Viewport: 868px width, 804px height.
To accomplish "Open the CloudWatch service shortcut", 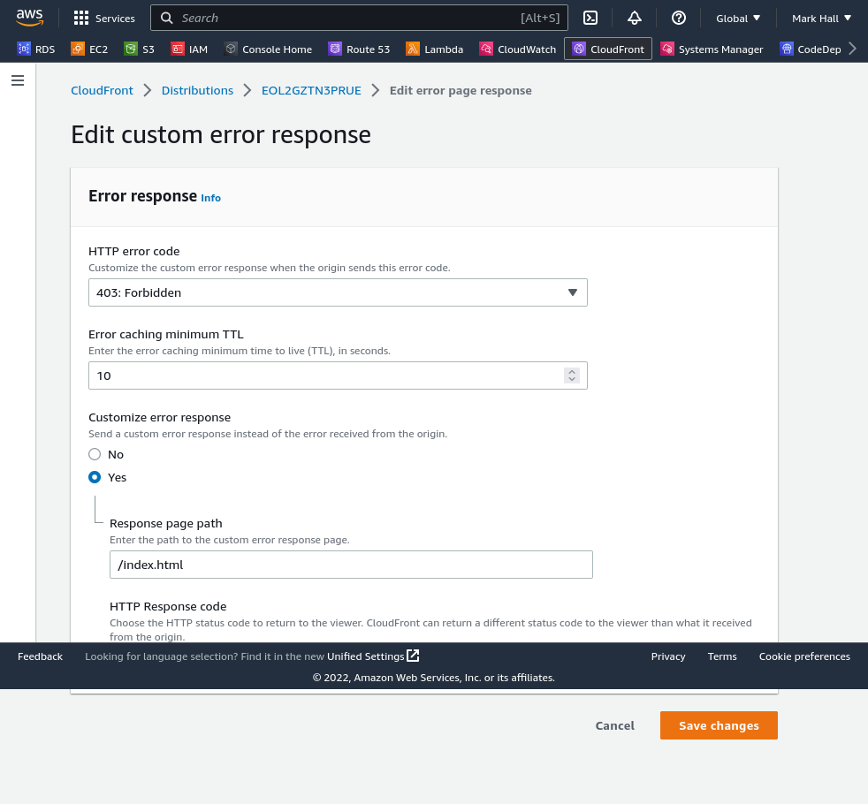I will pos(517,49).
